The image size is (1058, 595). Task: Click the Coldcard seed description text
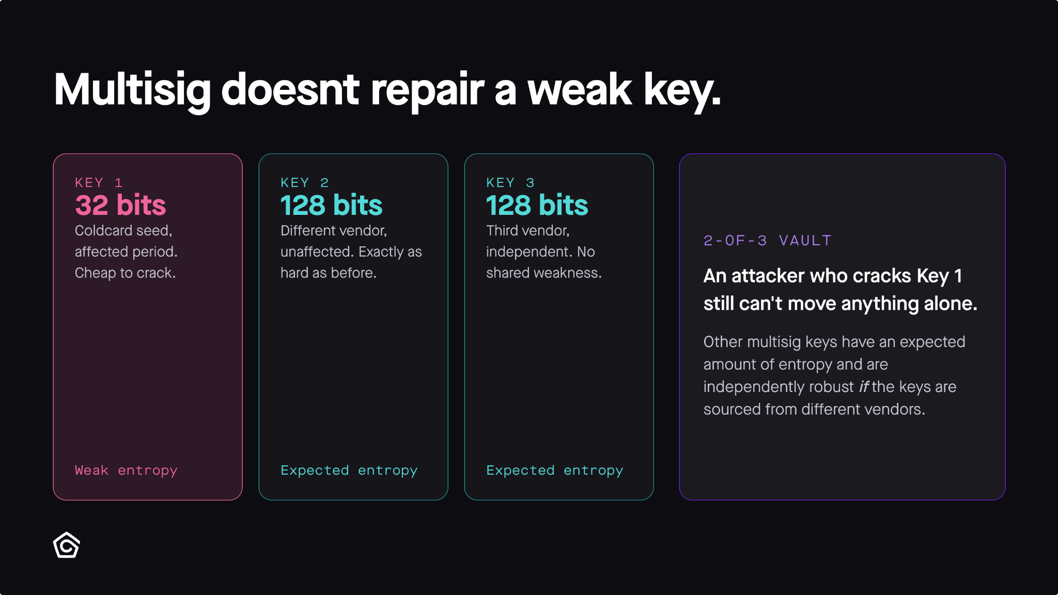(x=126, y=252)
